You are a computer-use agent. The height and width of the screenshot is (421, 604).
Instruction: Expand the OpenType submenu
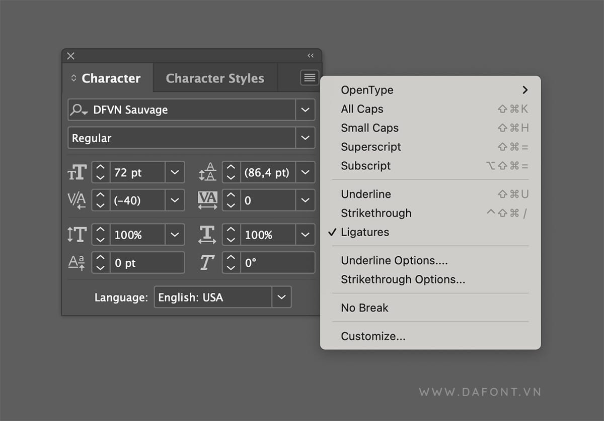tap(367, 90)
